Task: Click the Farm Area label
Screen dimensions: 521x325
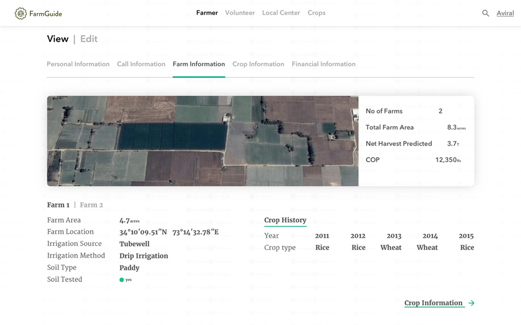Action: 64,220
